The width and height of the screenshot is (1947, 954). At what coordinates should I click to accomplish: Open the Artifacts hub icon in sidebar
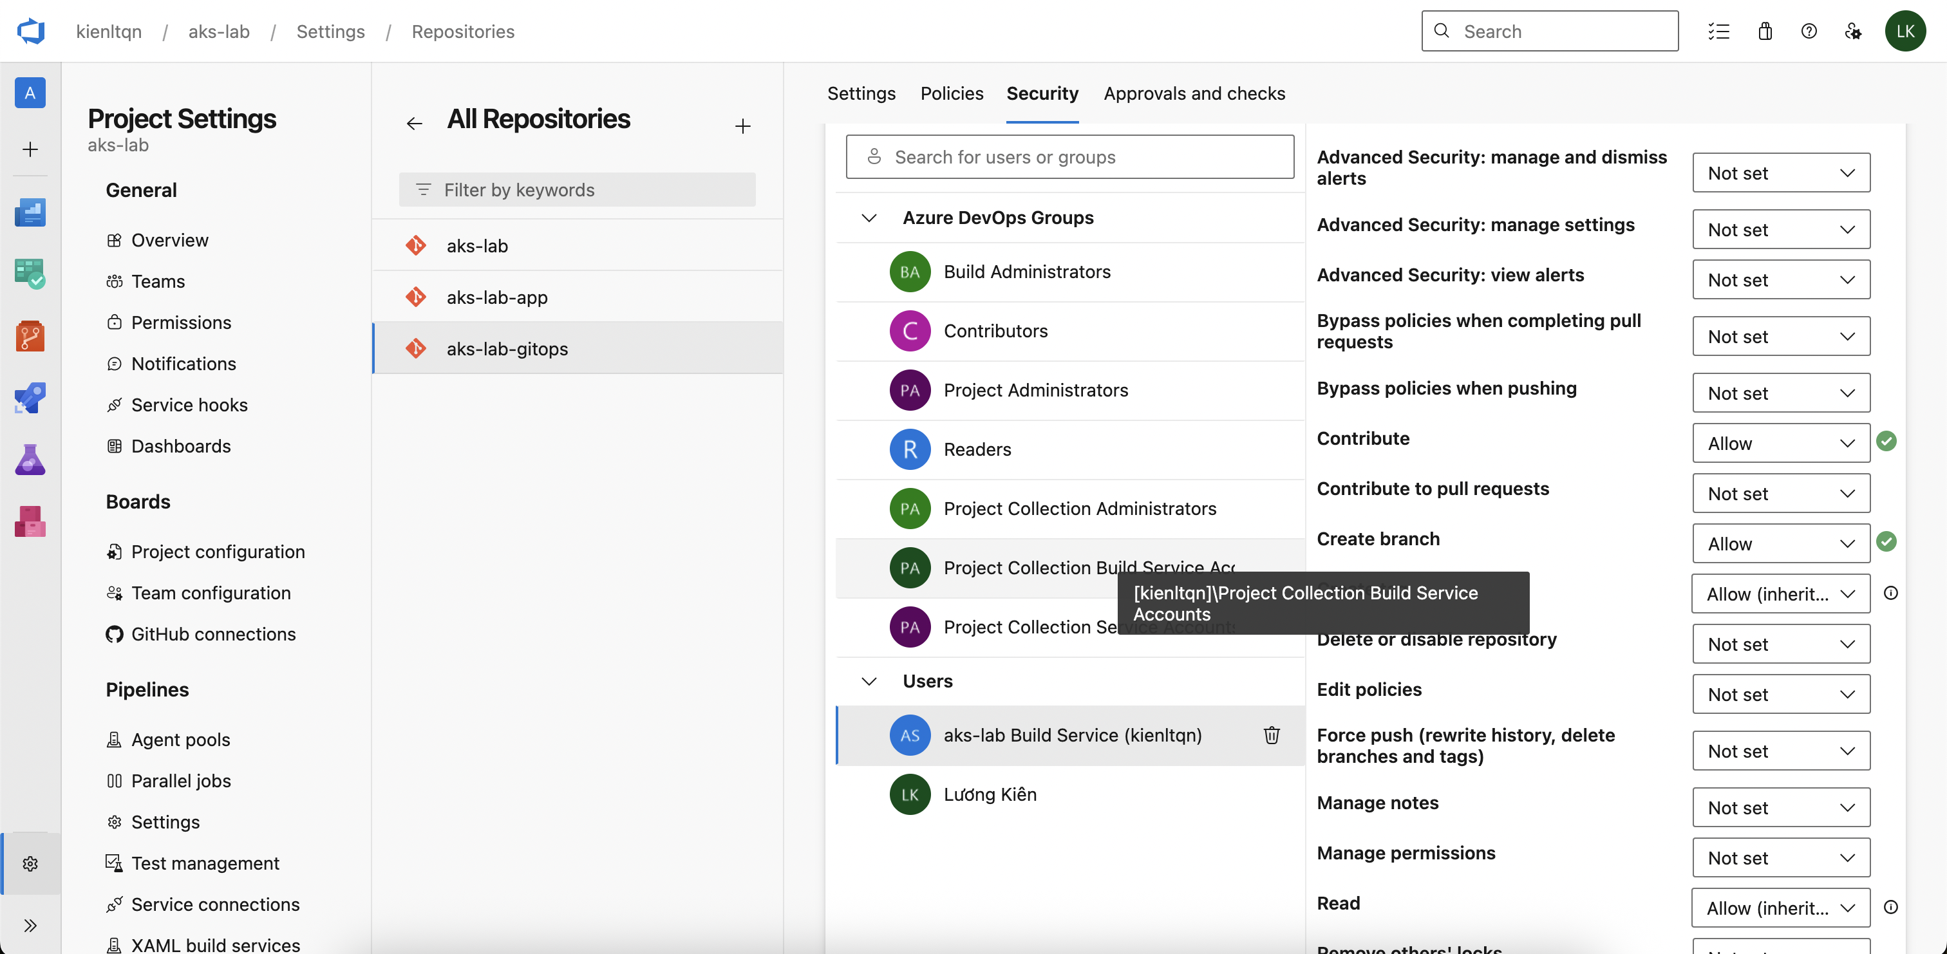[x=30, y=521]
